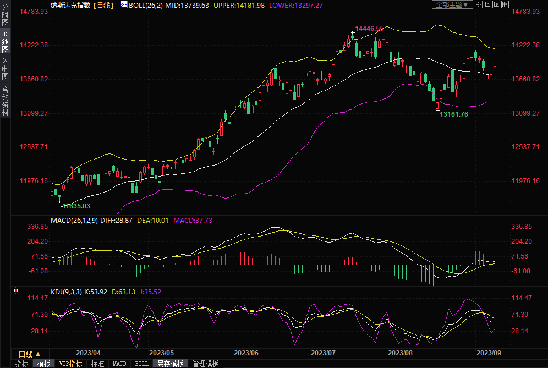Toggle the MACD template at the bottom
This screenshot has width=548, height=368.
tap(119, 364)
